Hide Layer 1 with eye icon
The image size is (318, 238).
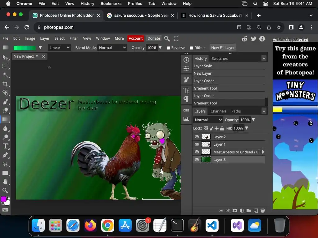(x=197, y=144)
